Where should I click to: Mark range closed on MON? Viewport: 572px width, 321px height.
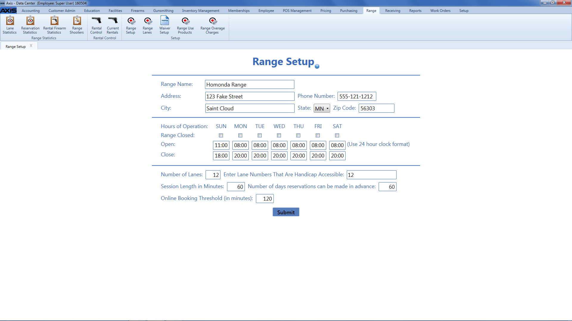click(x=240, y=135)
